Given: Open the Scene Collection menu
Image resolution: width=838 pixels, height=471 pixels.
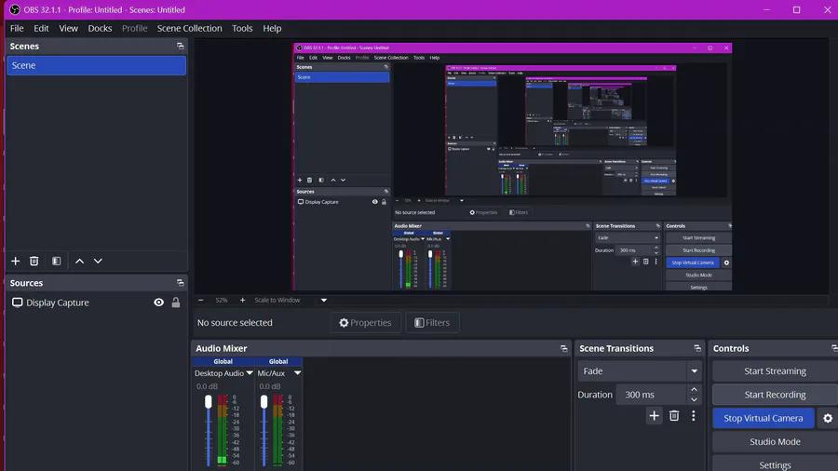Looking at the screenshot, I should tap(189, 28).
